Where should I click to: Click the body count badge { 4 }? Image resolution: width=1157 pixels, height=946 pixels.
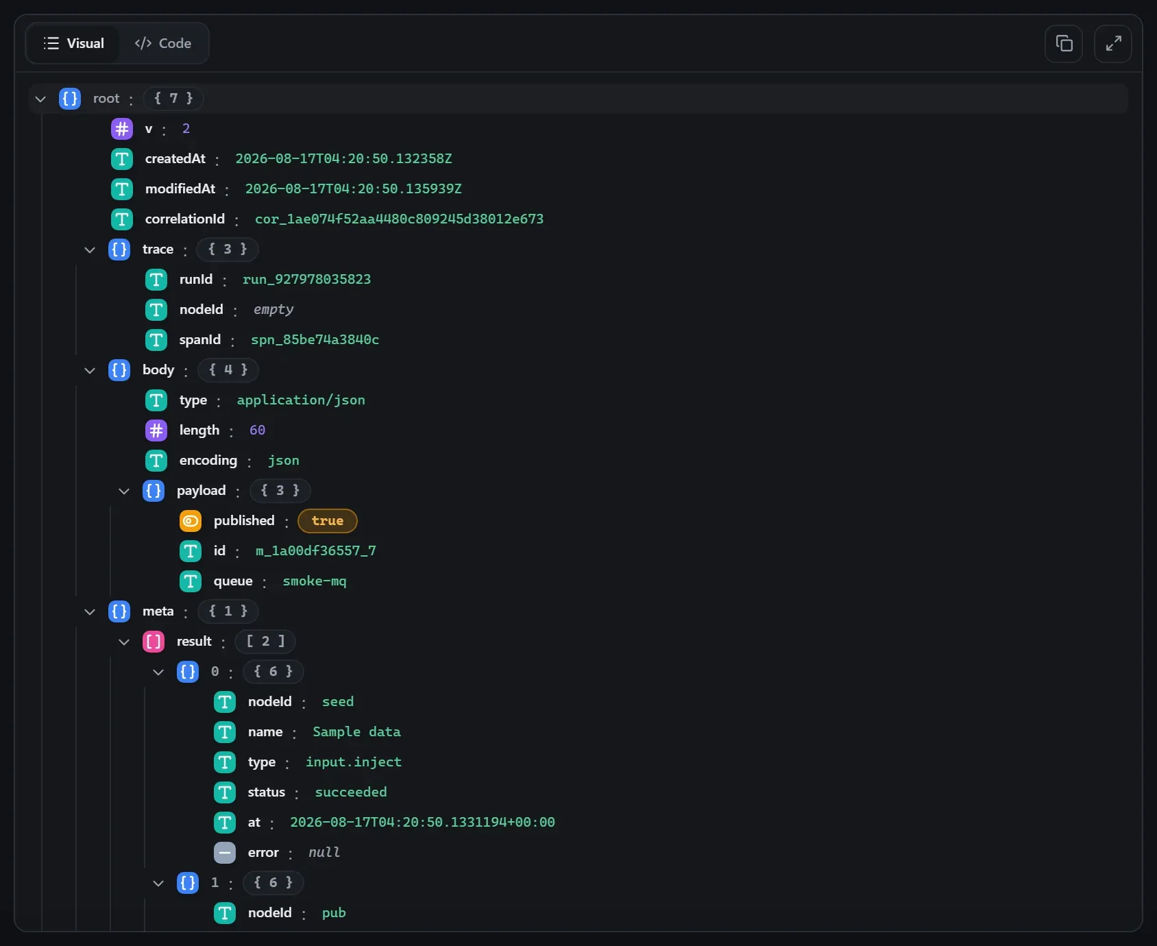tap(228, 370)
